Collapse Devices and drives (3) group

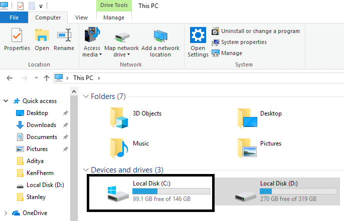tap(86, 170)
